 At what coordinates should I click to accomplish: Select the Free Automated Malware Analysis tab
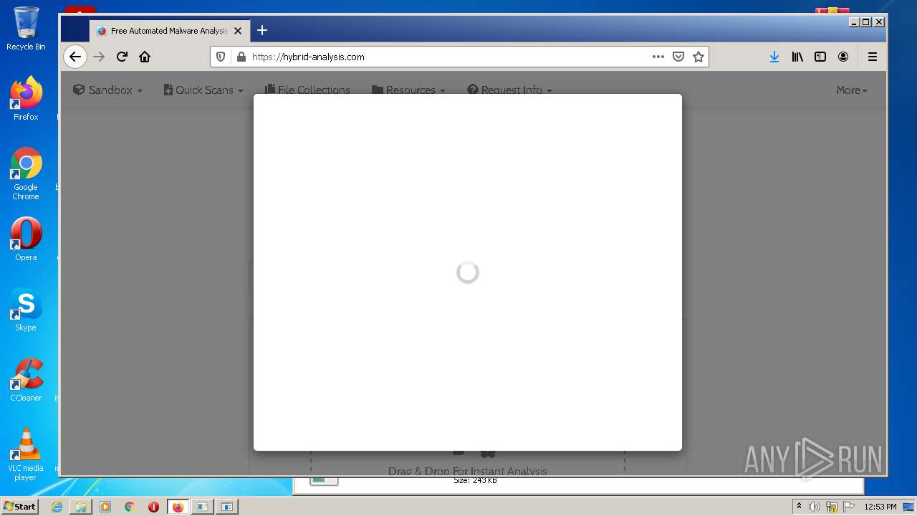(x=170, y=31)
